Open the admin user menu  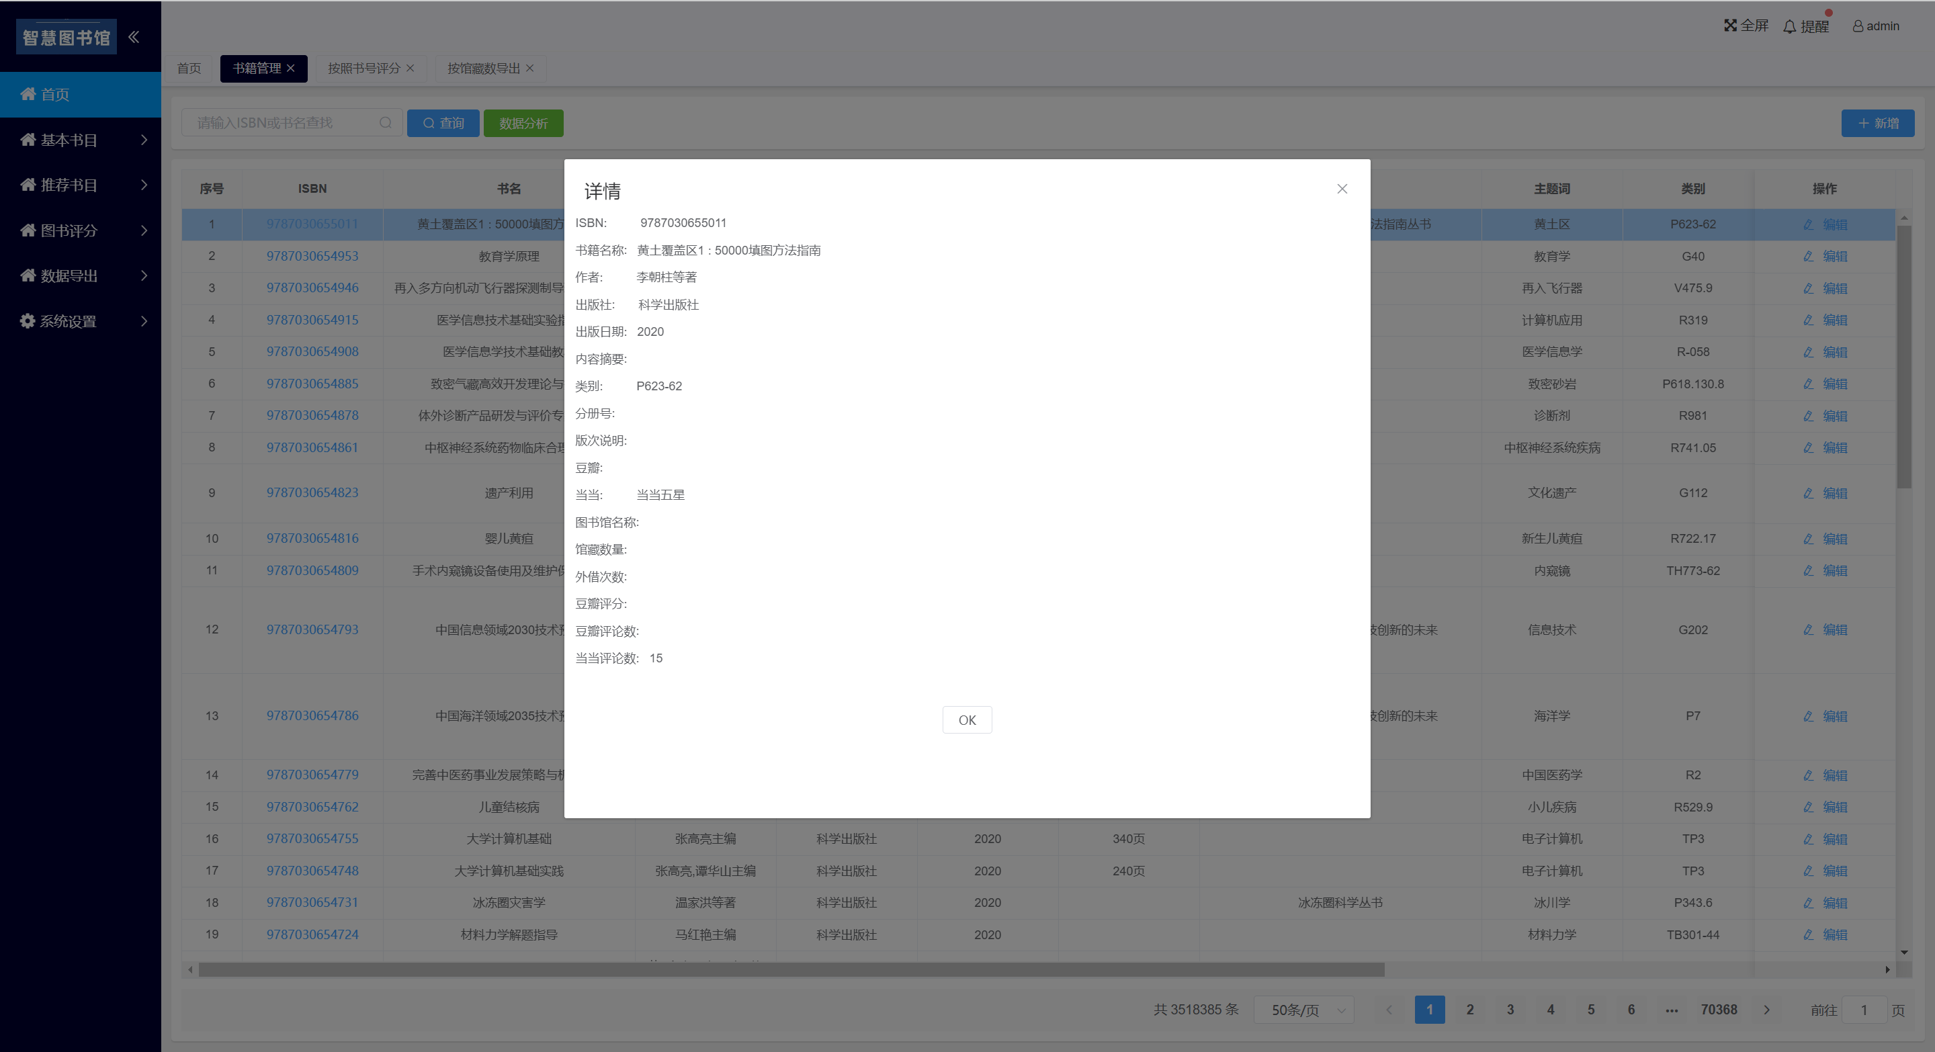(x=1875, y=26)
